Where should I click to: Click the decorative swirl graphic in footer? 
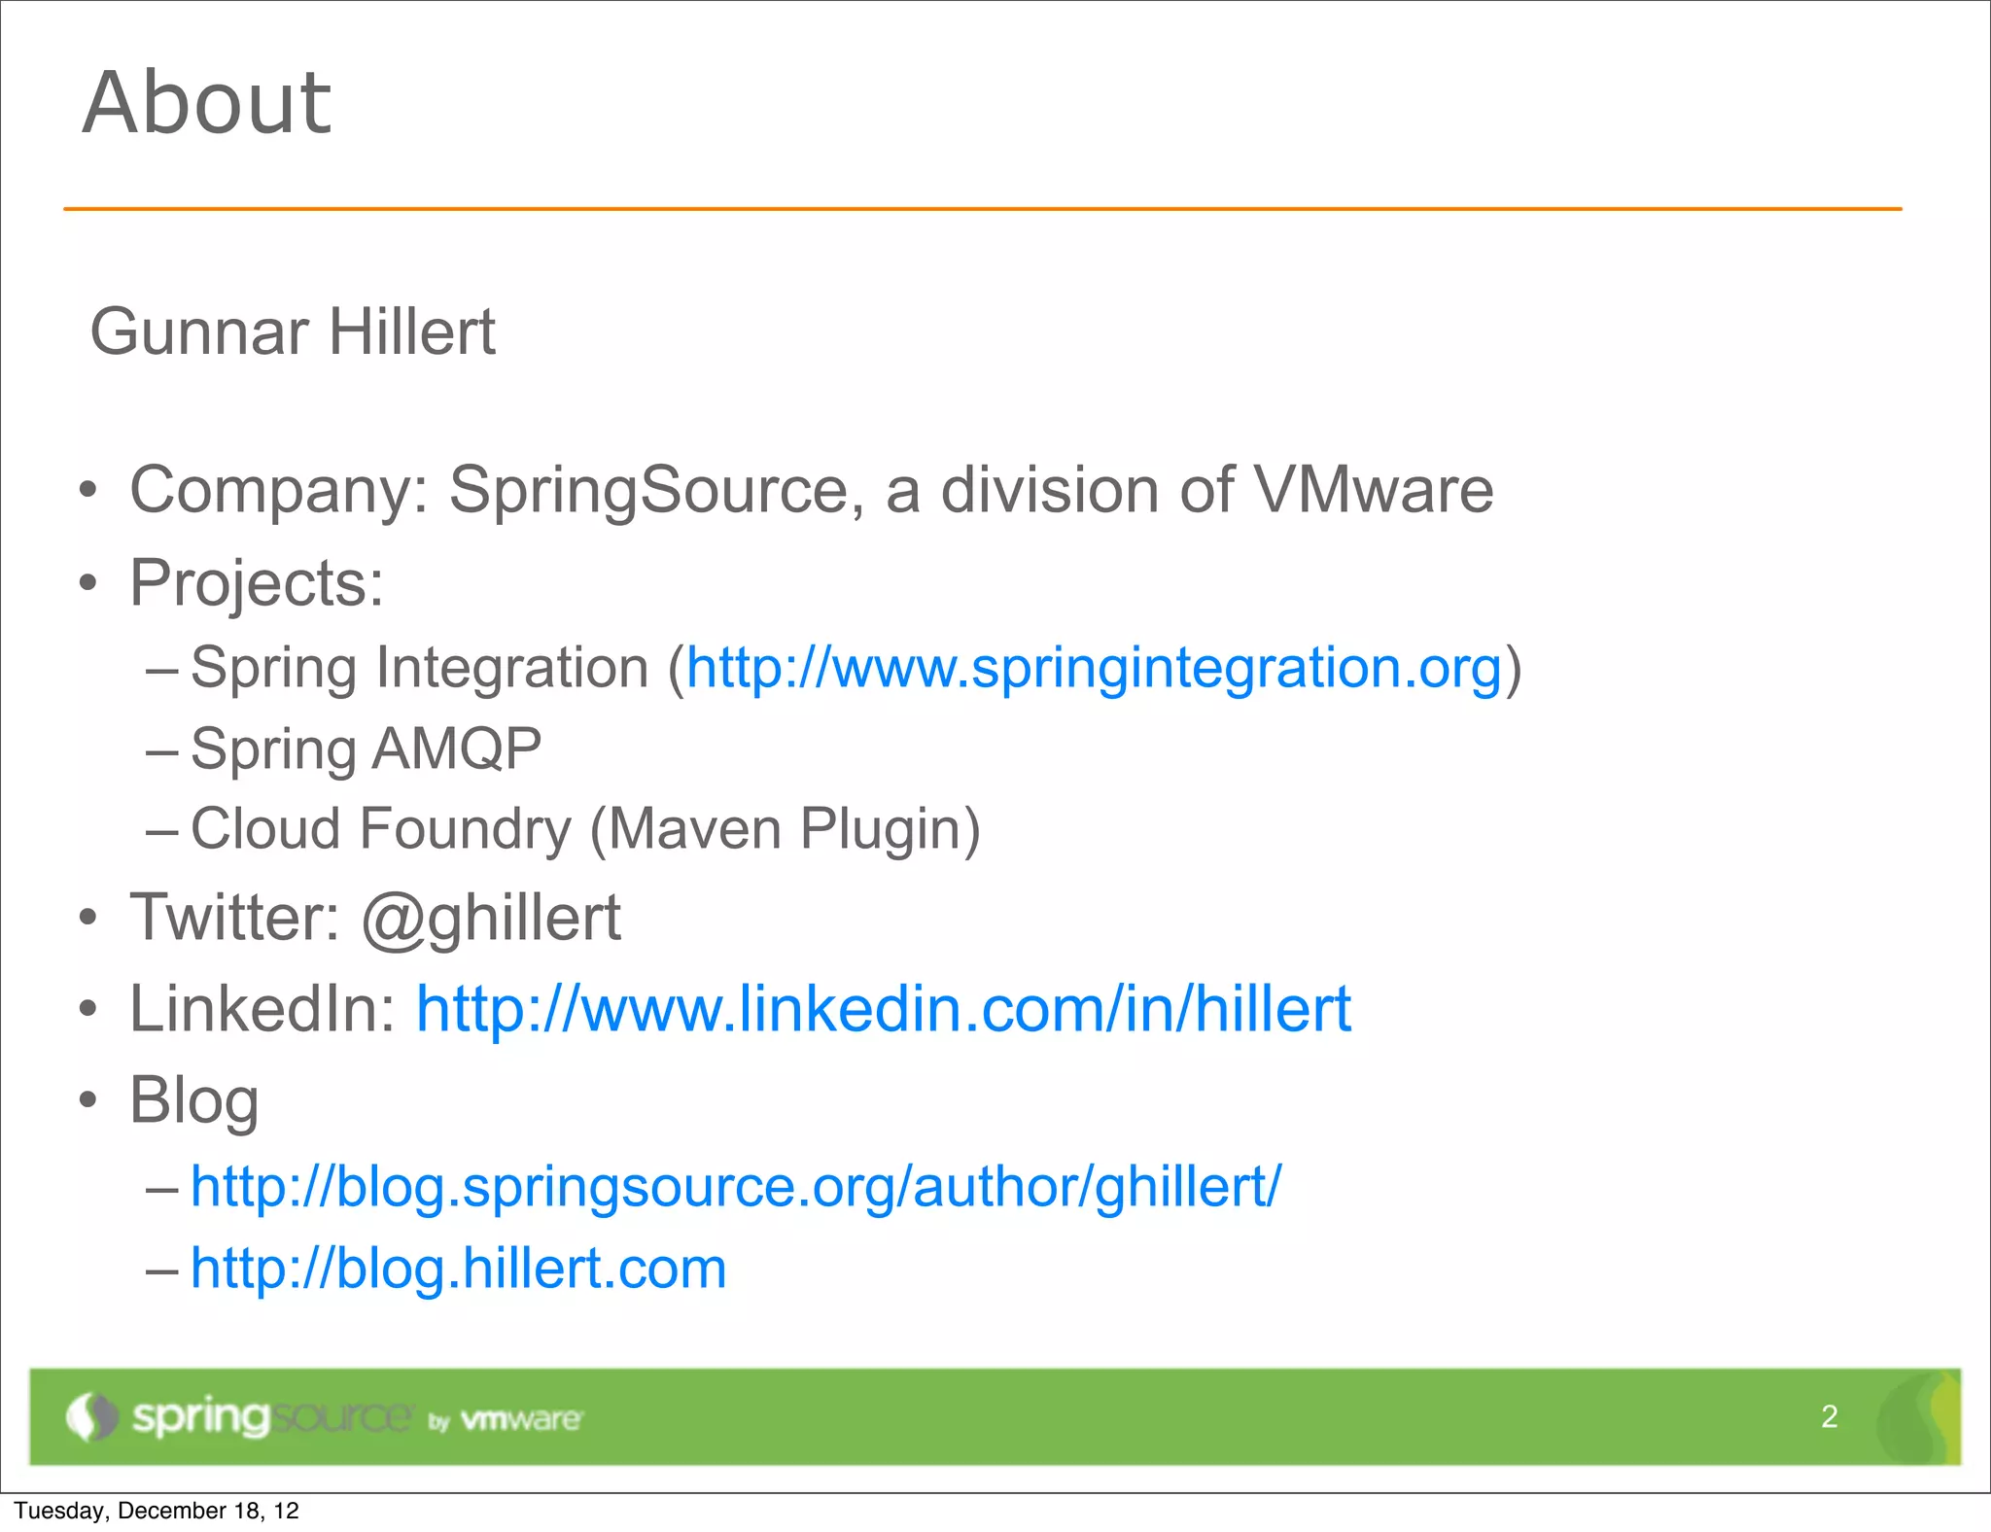[x=1915, y=1417]
